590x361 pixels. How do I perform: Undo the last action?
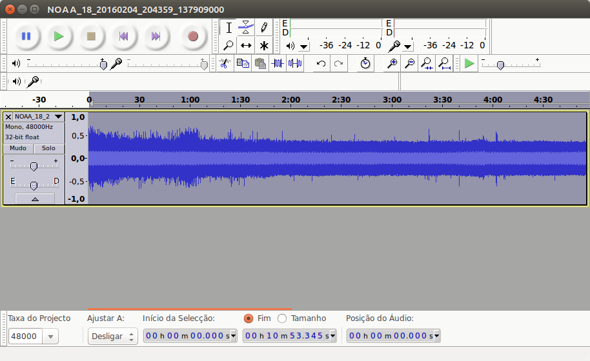(x=321, y=63)
